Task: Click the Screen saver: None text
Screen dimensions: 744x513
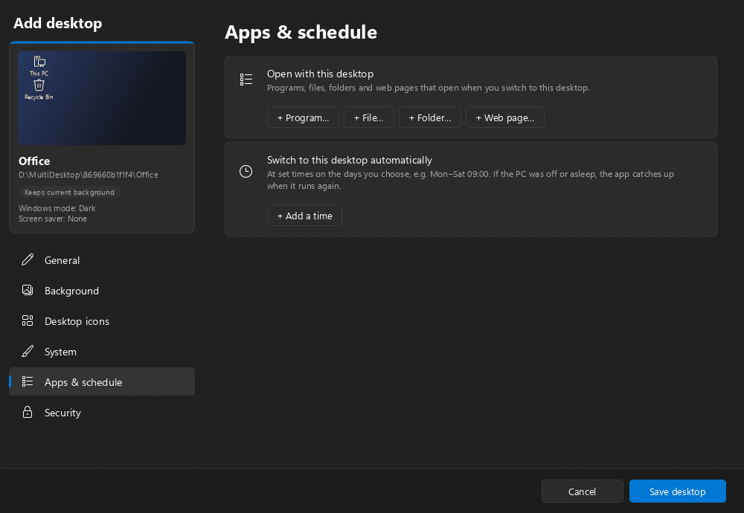Action: pyautogui.click(x=53, y=219)
